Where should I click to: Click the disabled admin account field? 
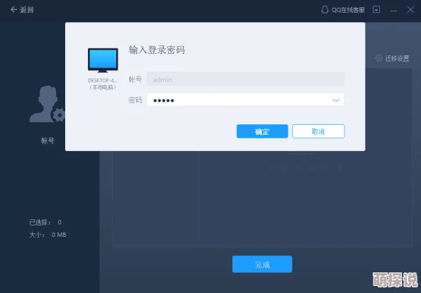[246, 79]
